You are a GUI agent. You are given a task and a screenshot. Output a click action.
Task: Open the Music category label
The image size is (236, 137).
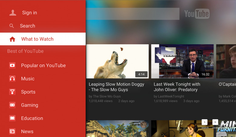pos(28,79)
